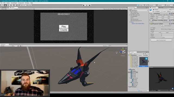
Task: Open the Edit menu
Action: [4, 3]
